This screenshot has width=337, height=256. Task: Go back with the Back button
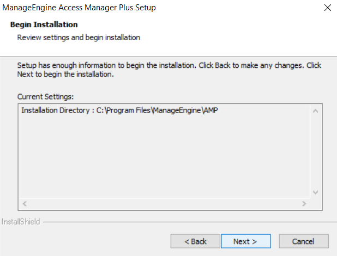pyautogui.click(x=195, y=241)
